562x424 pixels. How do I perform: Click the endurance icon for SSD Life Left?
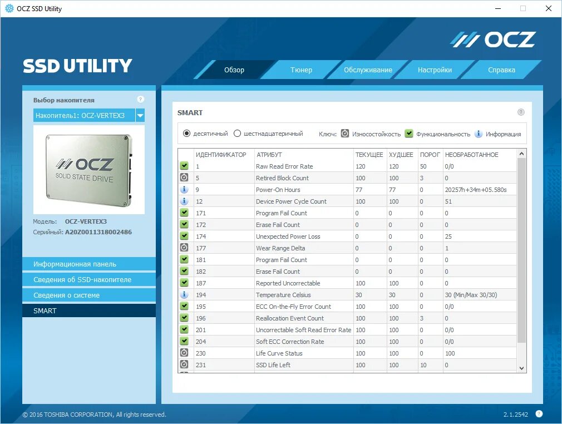[x=184, y=364]
